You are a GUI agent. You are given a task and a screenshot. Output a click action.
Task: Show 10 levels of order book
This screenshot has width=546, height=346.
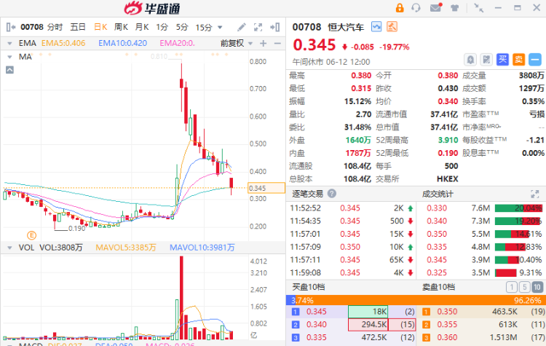pos(537,287)
